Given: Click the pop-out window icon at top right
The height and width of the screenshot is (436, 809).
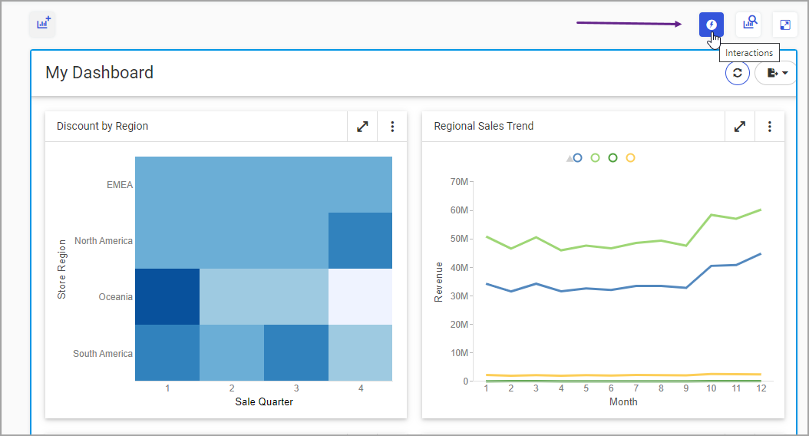Looking at the screenshot, I should [x=784, y=25].
